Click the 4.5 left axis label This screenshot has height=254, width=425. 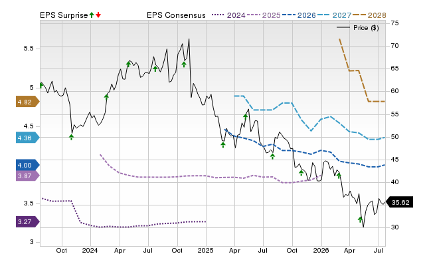pyautogui.click(x=29, y=126)
